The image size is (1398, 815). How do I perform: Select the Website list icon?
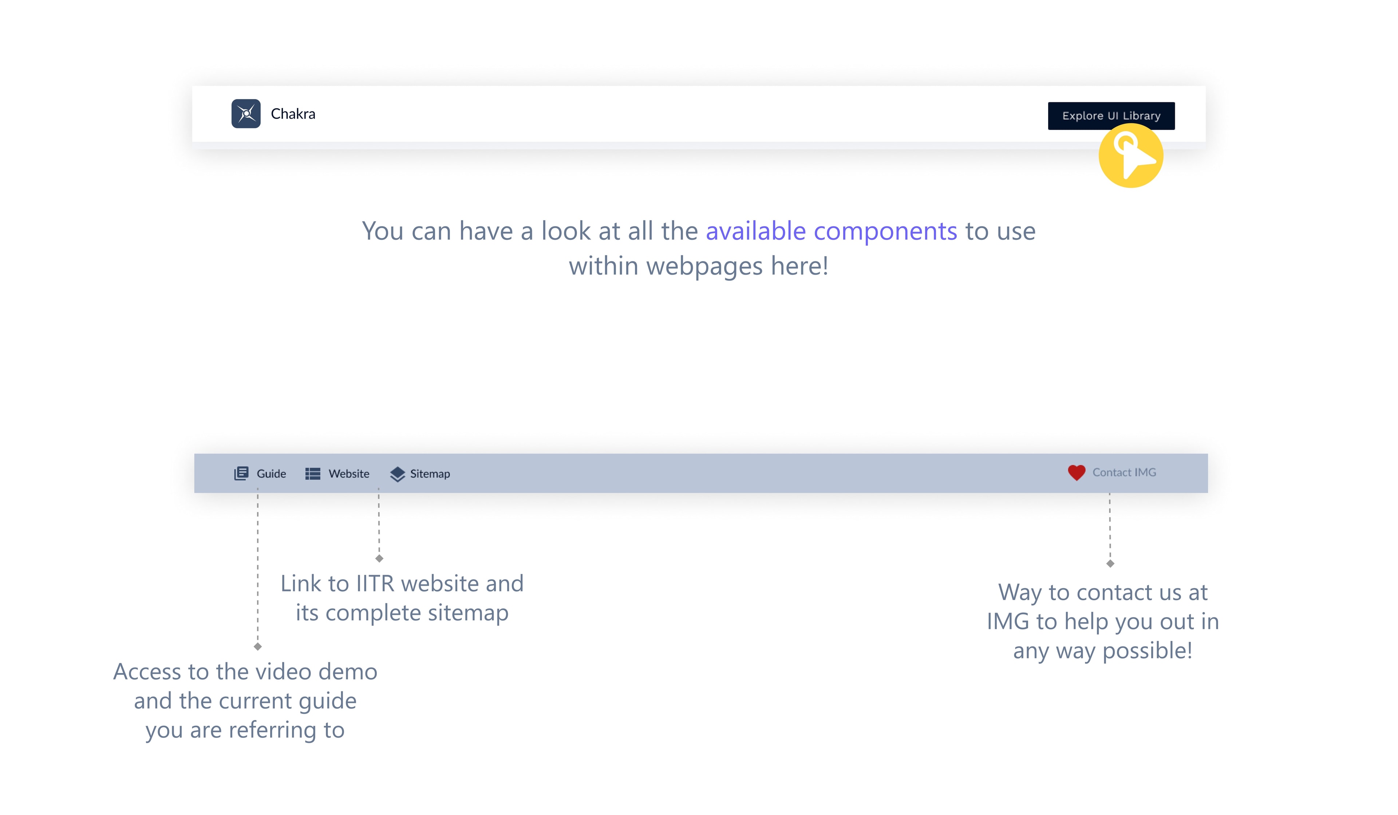click(313, 474)
